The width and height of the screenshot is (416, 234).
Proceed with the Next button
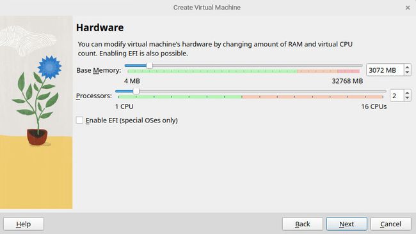[x=347, y=224]
